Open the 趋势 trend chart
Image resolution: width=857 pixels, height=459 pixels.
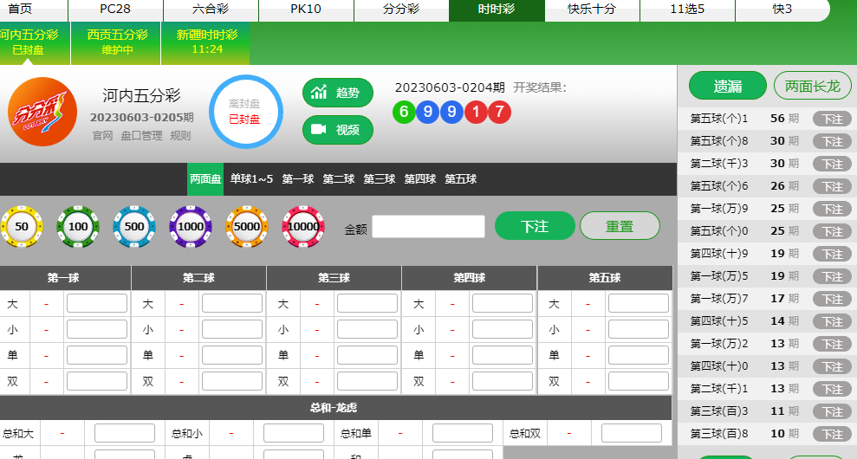click(338, 93)
